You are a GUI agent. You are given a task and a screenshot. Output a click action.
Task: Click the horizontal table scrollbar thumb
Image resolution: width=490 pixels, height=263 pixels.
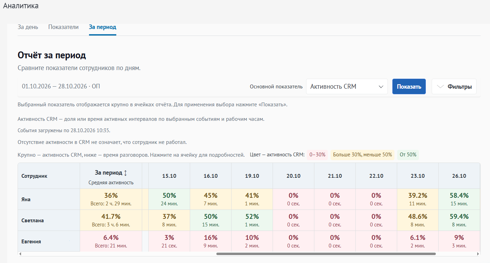pyautogui.click(x=326, y=254)
